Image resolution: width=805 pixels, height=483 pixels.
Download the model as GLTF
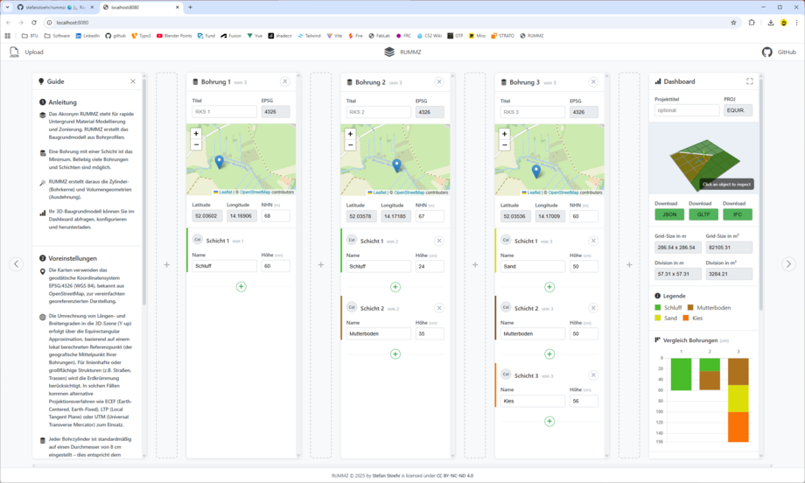(x=703, y=214)
